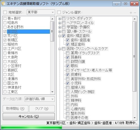Click the genre tree scroll-down arrow
140x130 pixels.
tap(135, 118)
